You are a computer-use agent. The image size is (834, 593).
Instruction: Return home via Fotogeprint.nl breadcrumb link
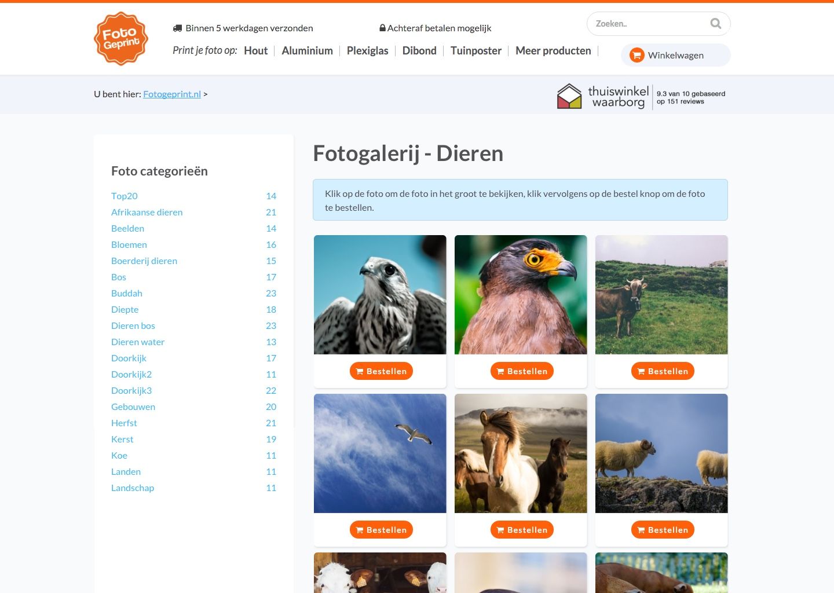click(x=171, y=93)
